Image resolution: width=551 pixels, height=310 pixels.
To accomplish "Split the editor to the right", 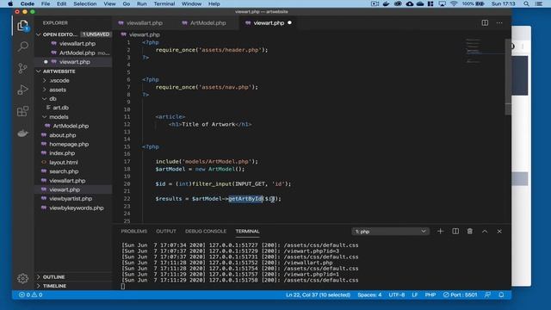I will [x=485, y=23].
